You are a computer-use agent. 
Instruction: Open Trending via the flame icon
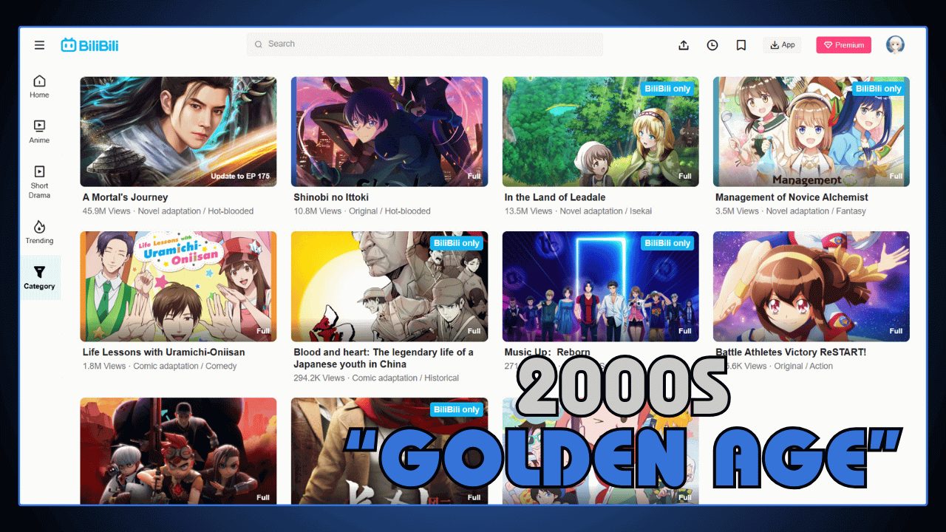38,233
